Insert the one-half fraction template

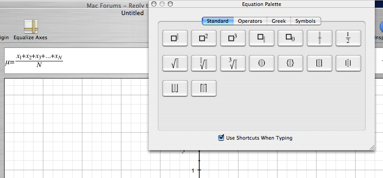click(x=348, y=38)
